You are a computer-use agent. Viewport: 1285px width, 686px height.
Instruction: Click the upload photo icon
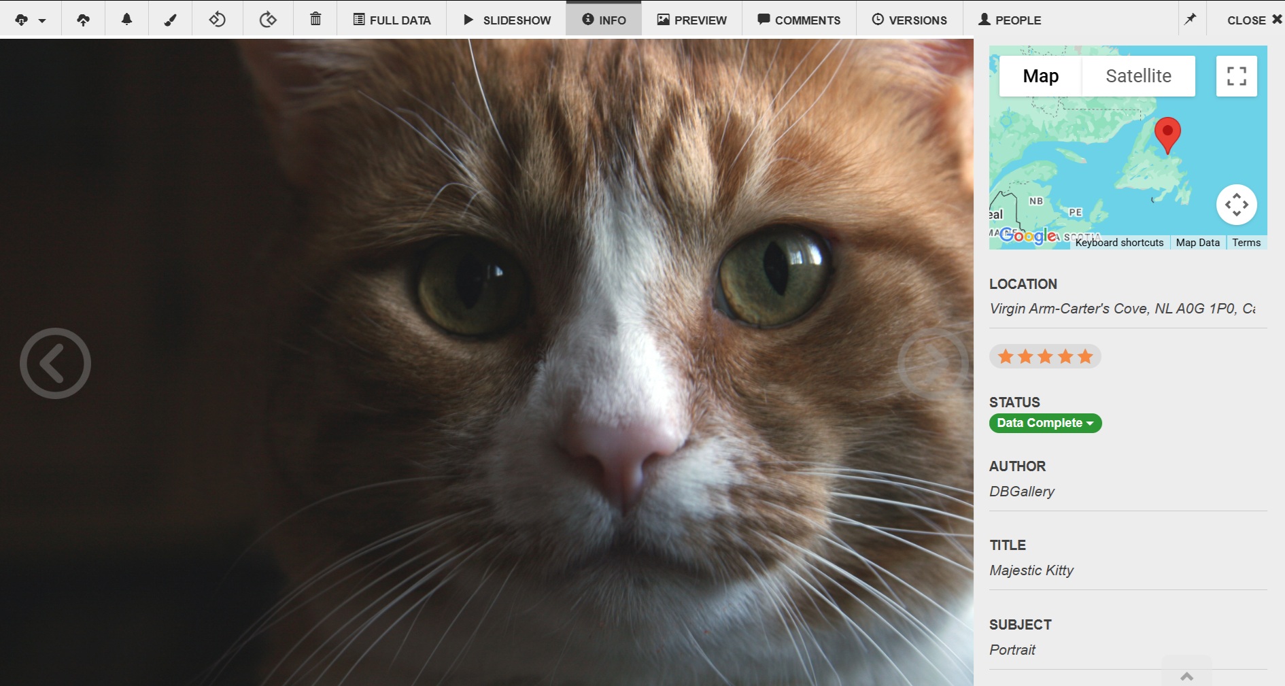pyautogui.click(x=83, y=18)
